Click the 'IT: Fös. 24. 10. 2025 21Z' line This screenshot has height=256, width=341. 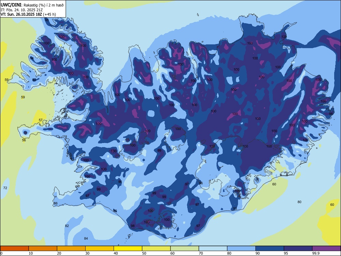21,10
